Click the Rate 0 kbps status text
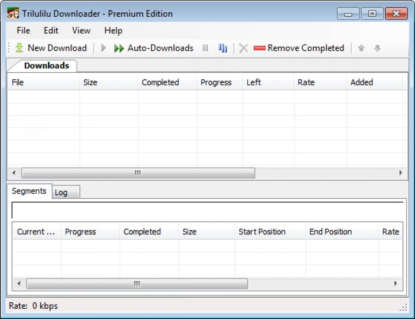Image resolution: width=415 pixels, height=319 pixels. pos(34,306)
